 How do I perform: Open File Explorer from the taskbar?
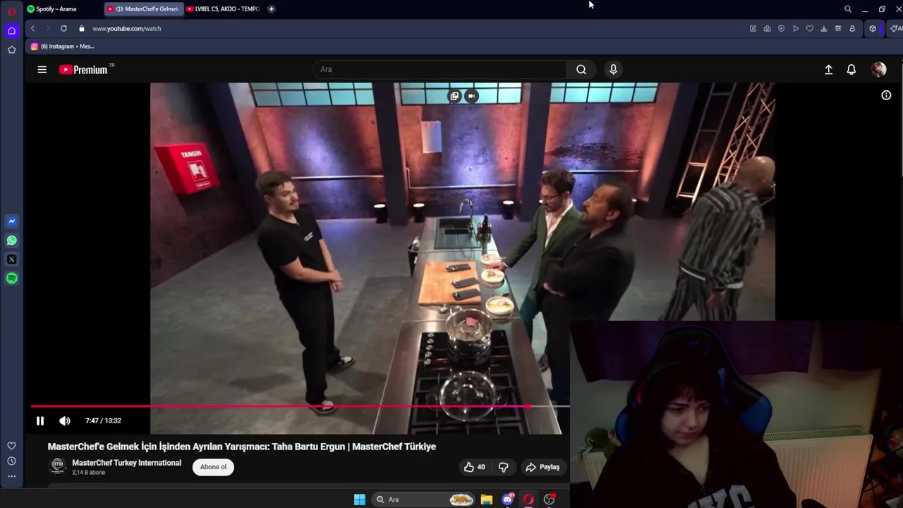[487, 500]
